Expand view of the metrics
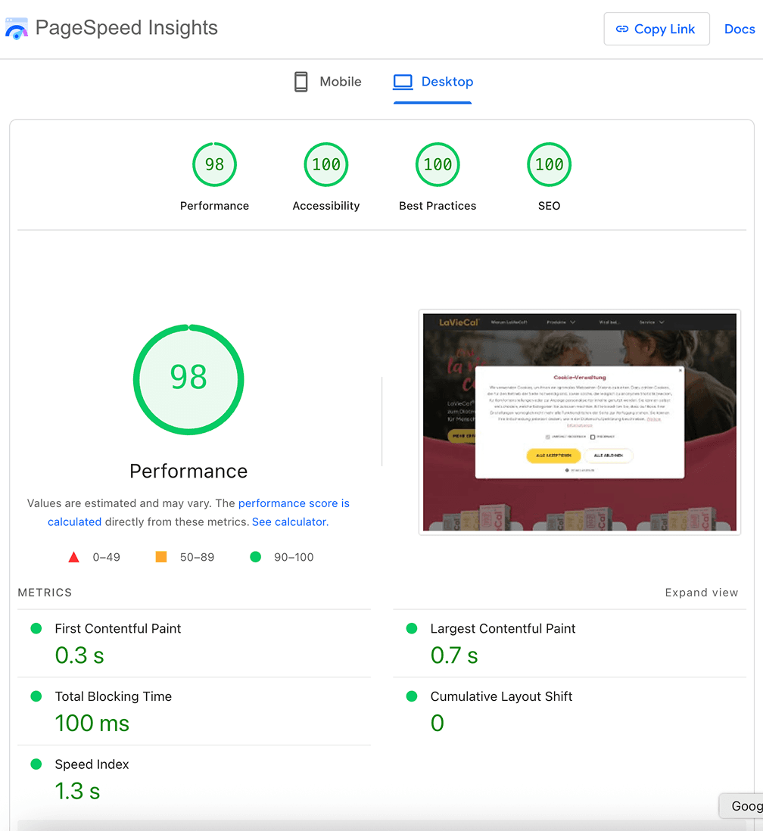The image size is (763, 831). 701,593
